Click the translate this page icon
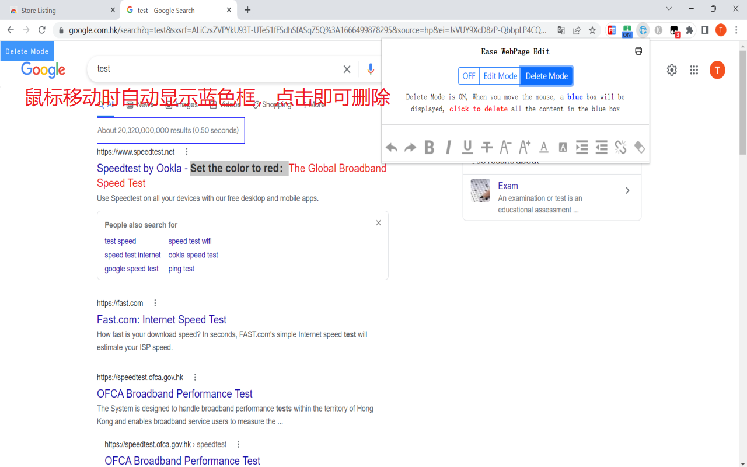Image resolution: width=747 pixels, height=467 pixels. pyautogui.click(x=561, y=30)
